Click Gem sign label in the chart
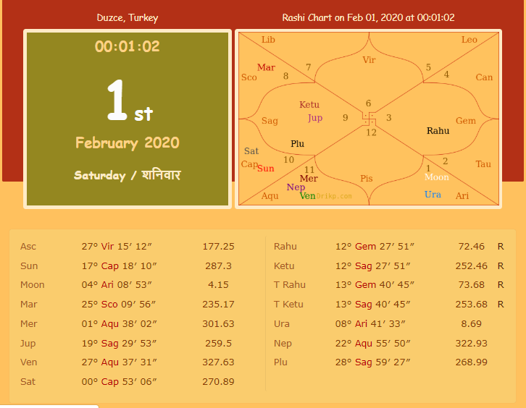This screenshot has width=526, height=408. (466, 121)
